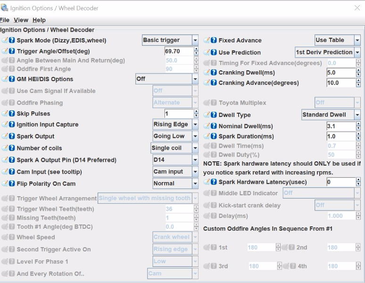Click help icon for Cranking Dwell(ms)
Screen dimensions: 365x283
coord(214,73)
